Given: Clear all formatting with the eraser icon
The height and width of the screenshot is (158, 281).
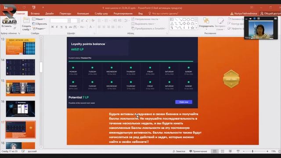Looking at the screenshot, I should click(93, 21).
